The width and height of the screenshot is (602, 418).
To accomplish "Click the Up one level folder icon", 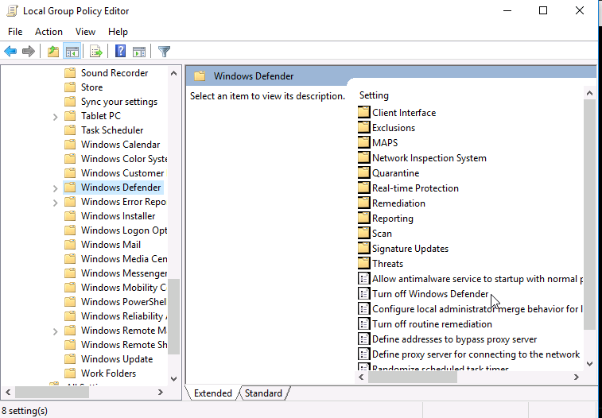I will 53,51.
